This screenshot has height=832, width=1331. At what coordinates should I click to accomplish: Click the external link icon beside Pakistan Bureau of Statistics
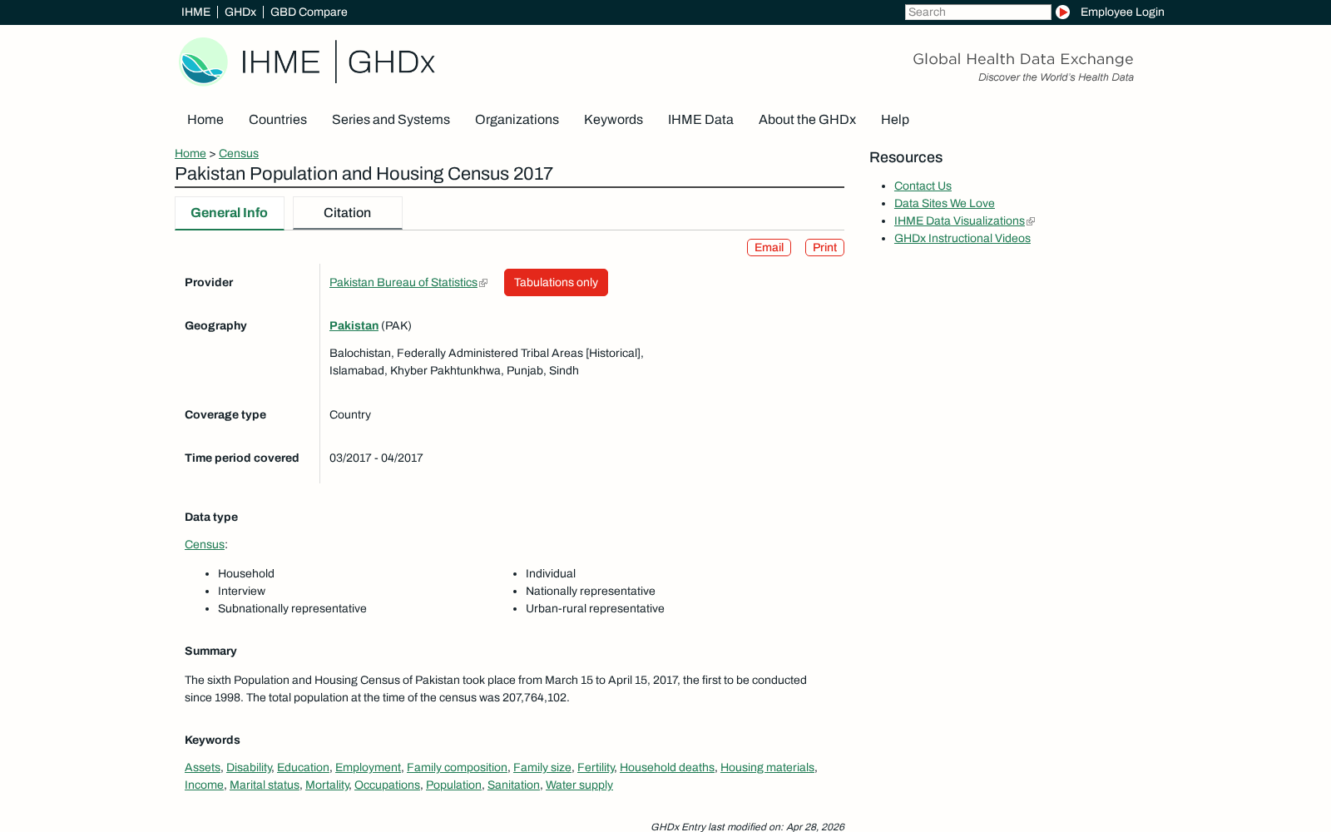click(x=483, y=283)
